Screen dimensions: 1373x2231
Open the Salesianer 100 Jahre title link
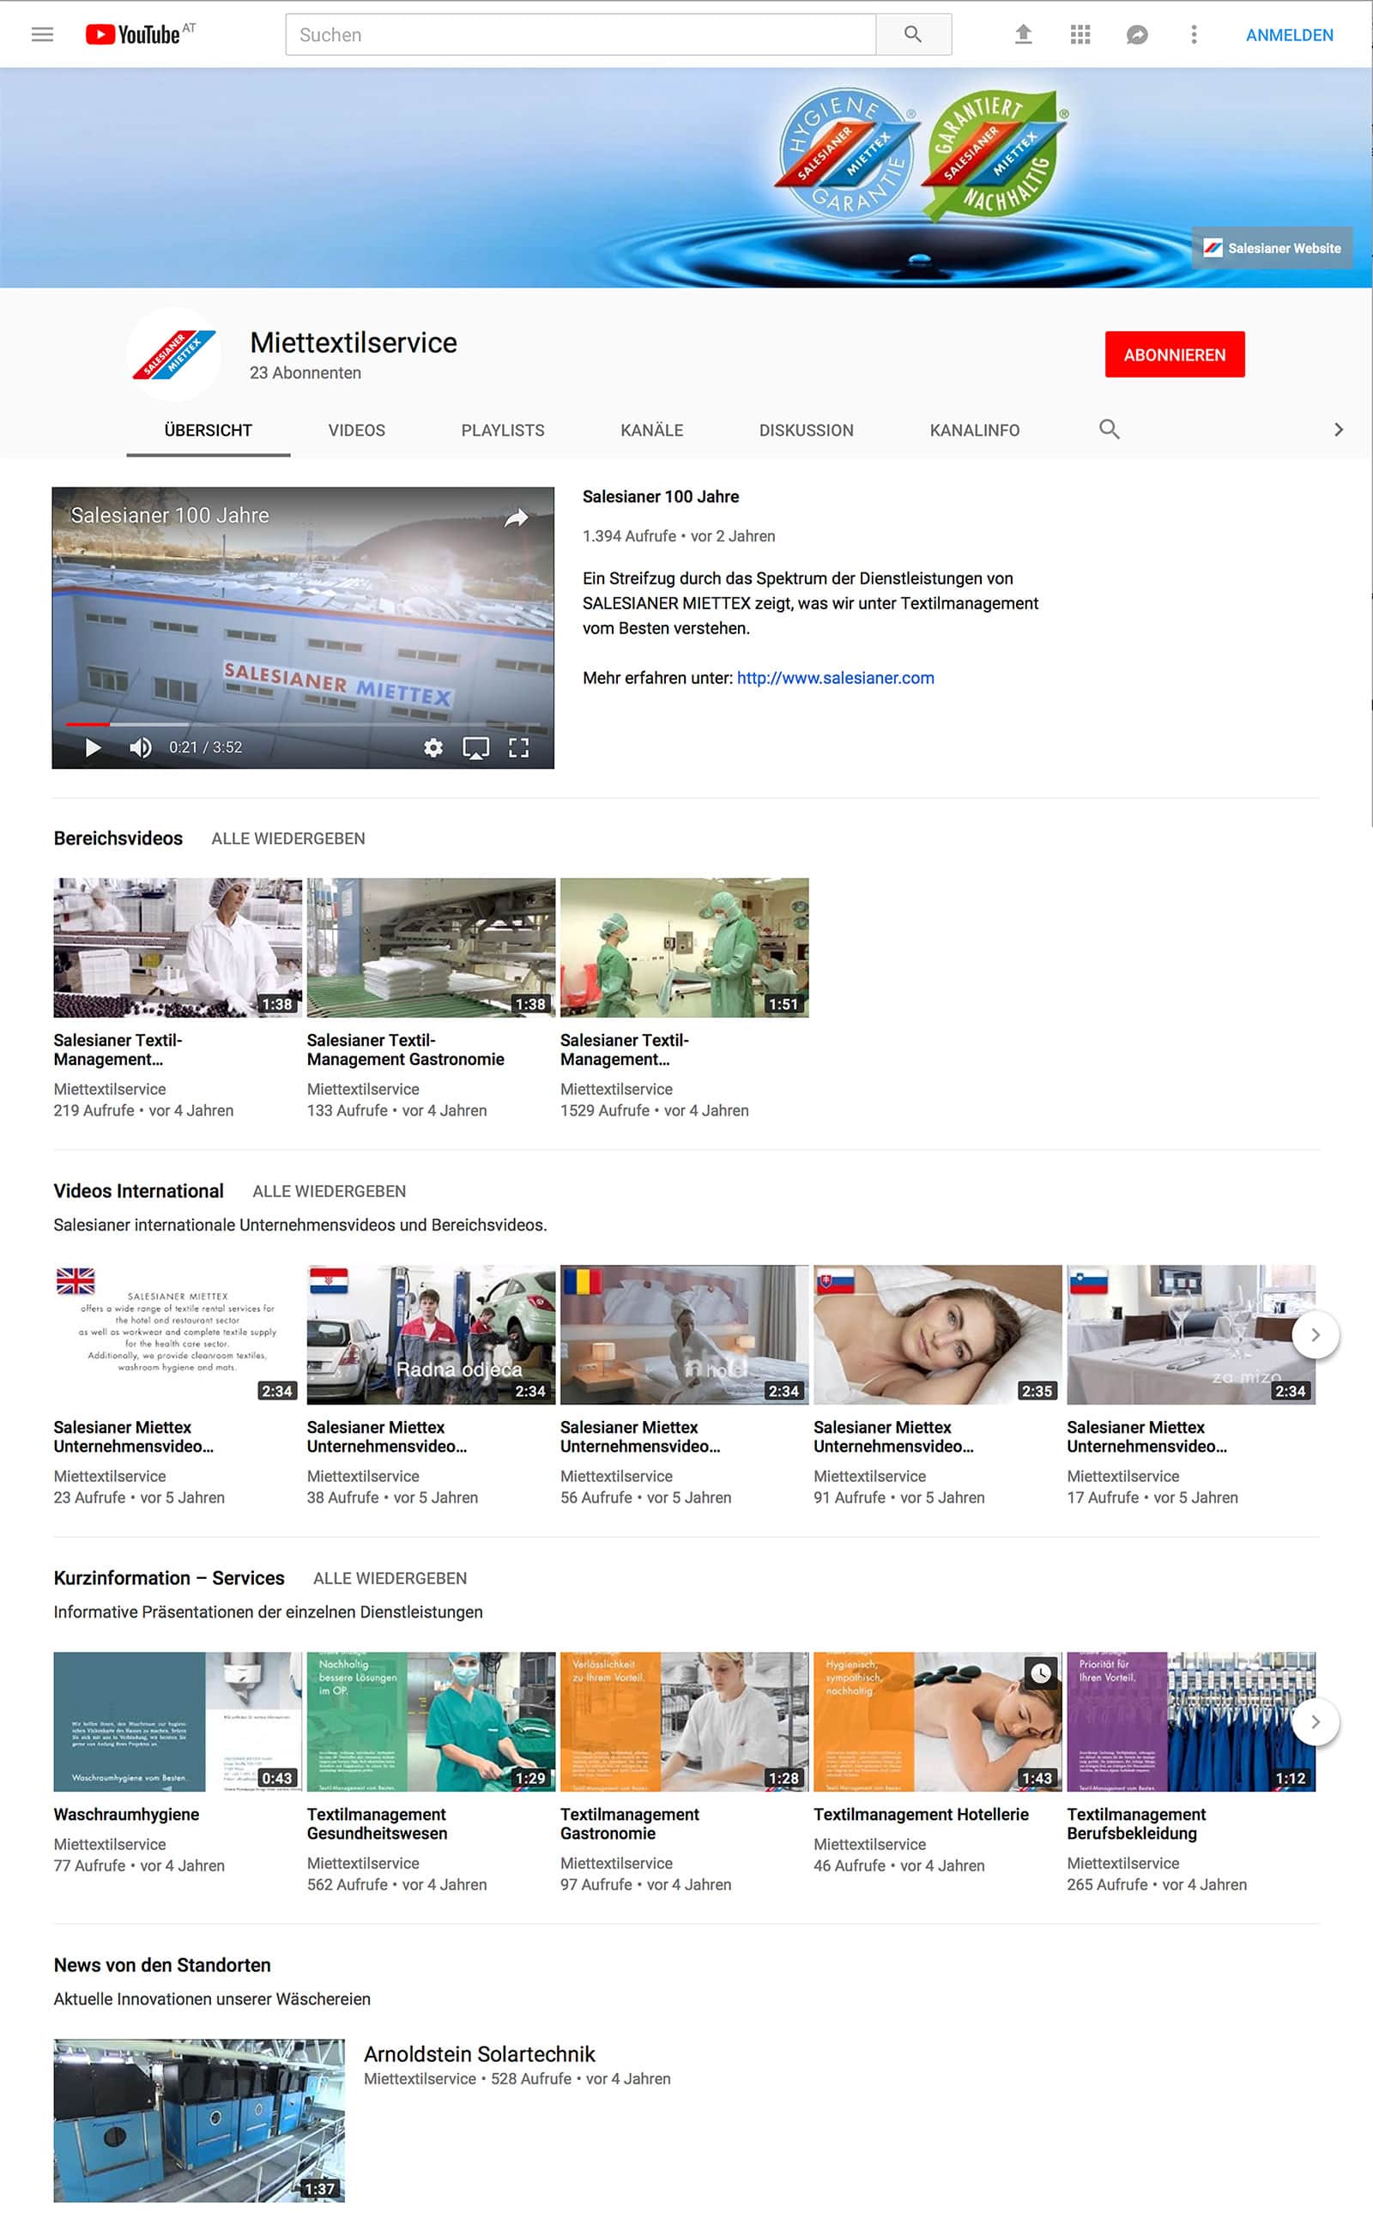[x=660, y=497]
